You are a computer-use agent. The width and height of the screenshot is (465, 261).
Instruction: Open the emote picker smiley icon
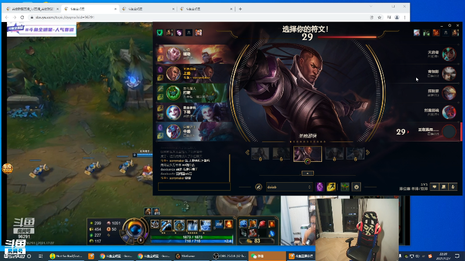(x=356, y=187)
